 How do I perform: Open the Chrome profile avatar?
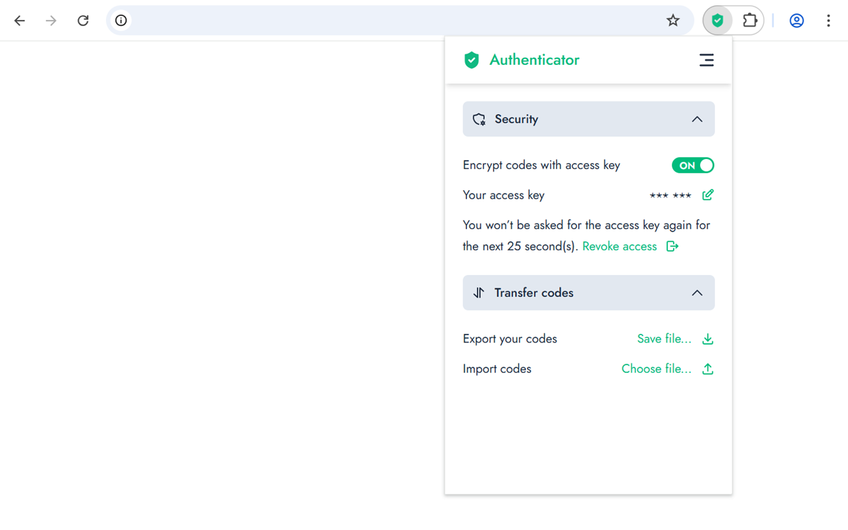(x=797, y=21)
